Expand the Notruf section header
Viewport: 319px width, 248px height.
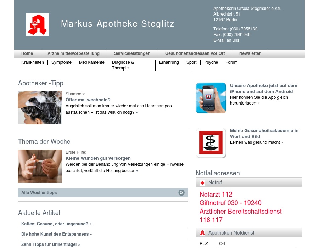(x=248, y=182)
